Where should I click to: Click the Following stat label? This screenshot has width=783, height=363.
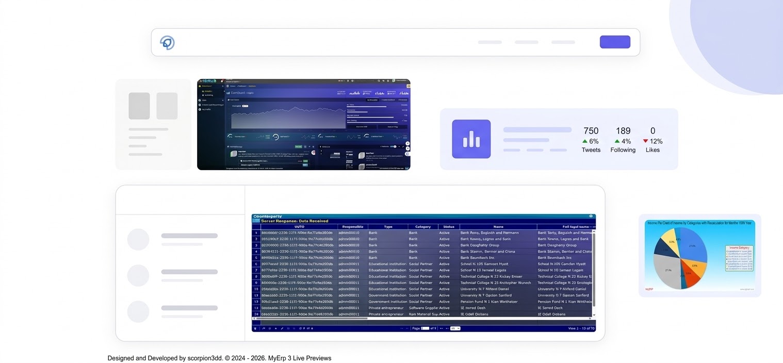[x=623, y=150]
